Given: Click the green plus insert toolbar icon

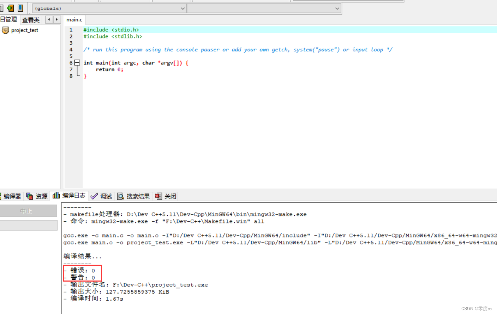Looking at the screenshot, I should point(10,8).
